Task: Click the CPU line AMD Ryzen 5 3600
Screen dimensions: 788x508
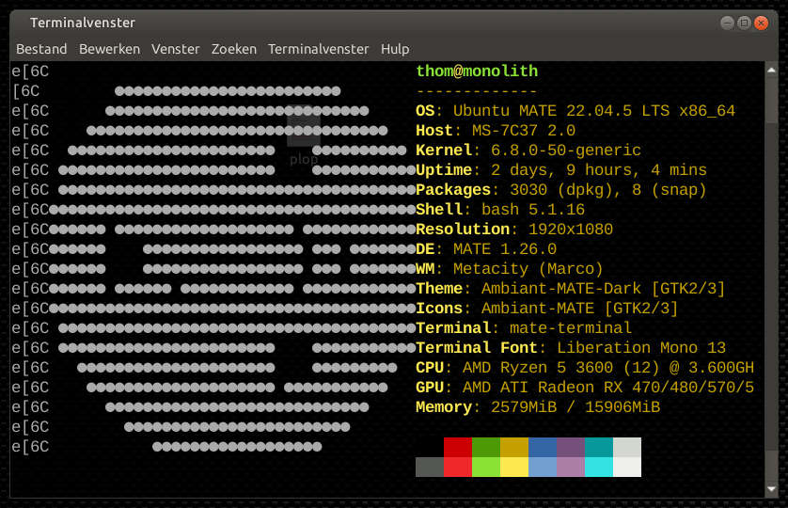Action: 585,368
